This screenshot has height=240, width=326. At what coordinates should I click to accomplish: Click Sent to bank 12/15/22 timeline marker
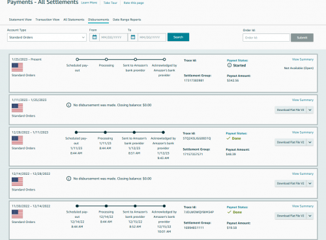point(135,206)
